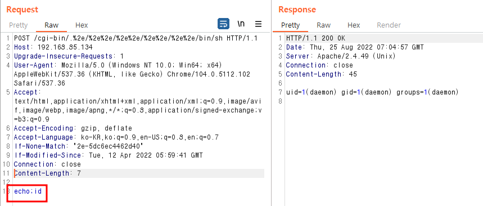Click the Response panel title

297,10
